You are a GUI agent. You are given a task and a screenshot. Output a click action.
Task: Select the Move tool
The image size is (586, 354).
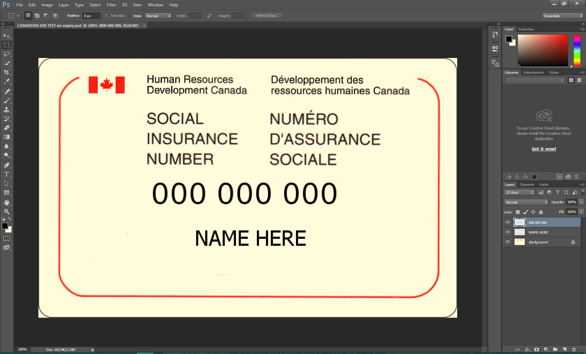(x=6, y=36)
